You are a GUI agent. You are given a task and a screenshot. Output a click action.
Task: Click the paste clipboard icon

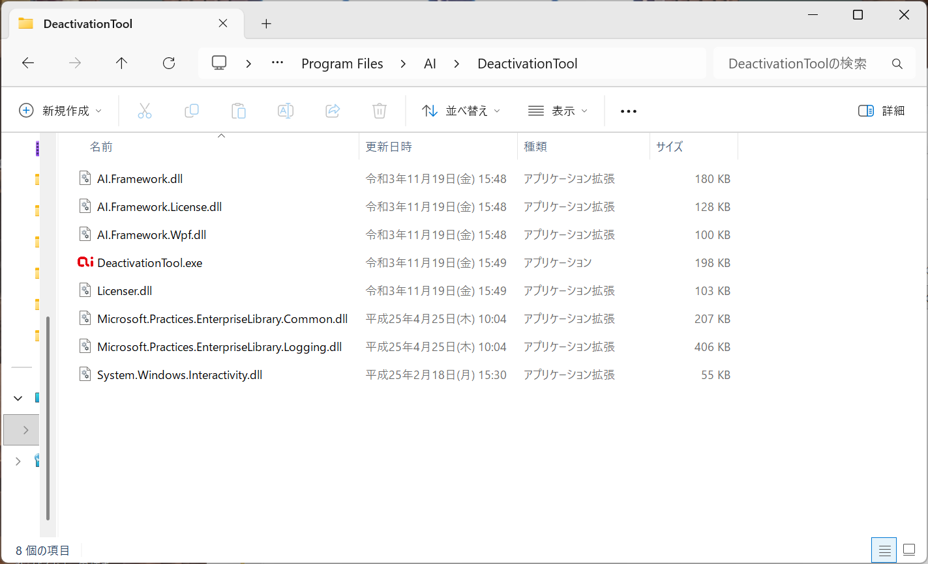tap(239, 111)
